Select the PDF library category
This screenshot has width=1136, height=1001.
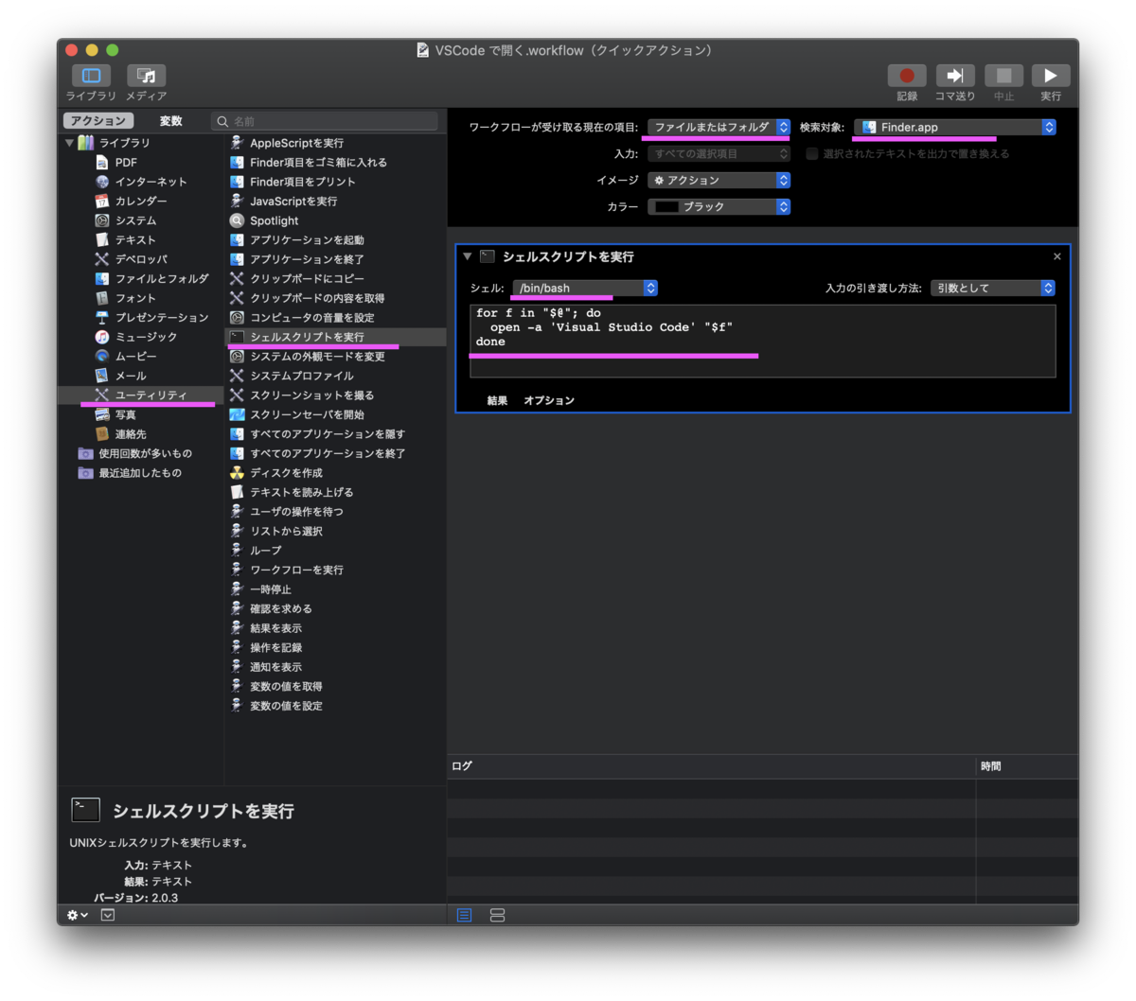coord(126,163)
